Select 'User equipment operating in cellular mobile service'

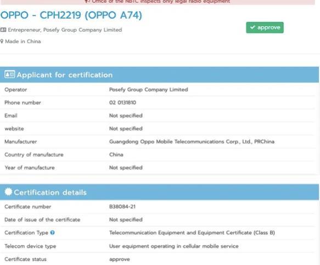tap(174, 246)
